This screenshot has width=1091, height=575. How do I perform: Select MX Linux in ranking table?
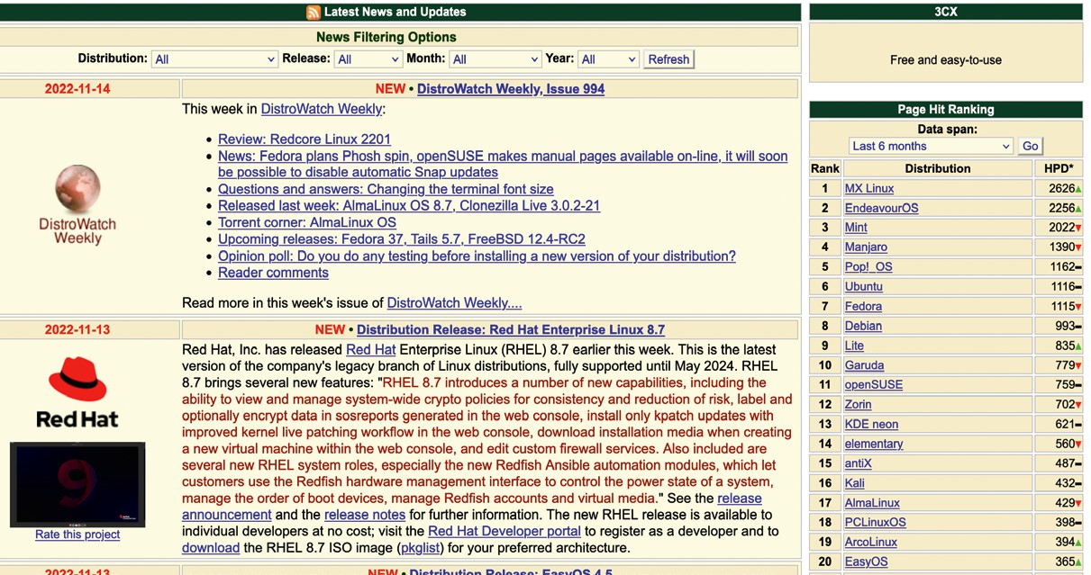[x=868, y=189]
